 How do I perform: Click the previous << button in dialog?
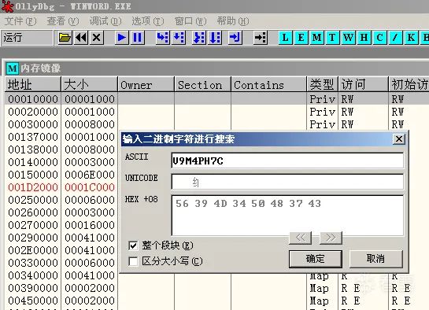tap(300, 238)
